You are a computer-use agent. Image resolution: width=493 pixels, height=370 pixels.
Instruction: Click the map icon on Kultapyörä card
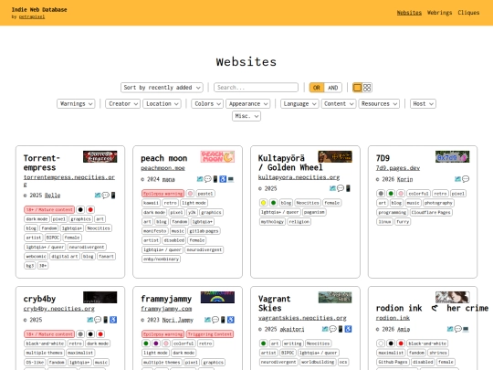coord(332,188)
